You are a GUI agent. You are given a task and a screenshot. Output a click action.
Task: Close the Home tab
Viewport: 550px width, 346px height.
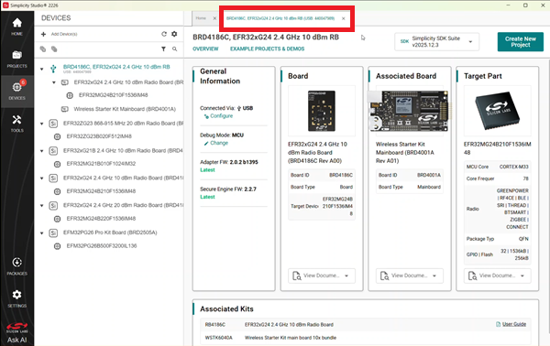coord(214,18)
